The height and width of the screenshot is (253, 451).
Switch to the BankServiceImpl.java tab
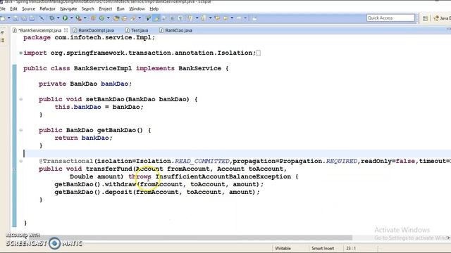(39, 30)
